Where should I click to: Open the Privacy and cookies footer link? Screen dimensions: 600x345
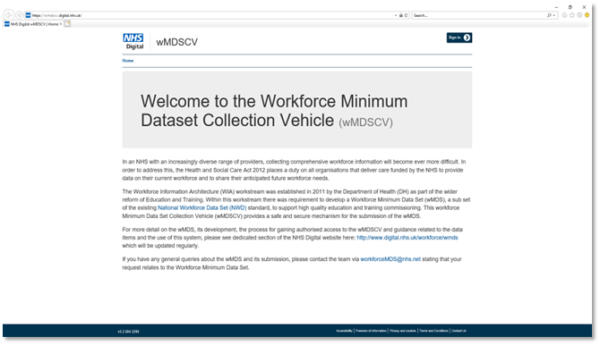click(x=403, y=331)
